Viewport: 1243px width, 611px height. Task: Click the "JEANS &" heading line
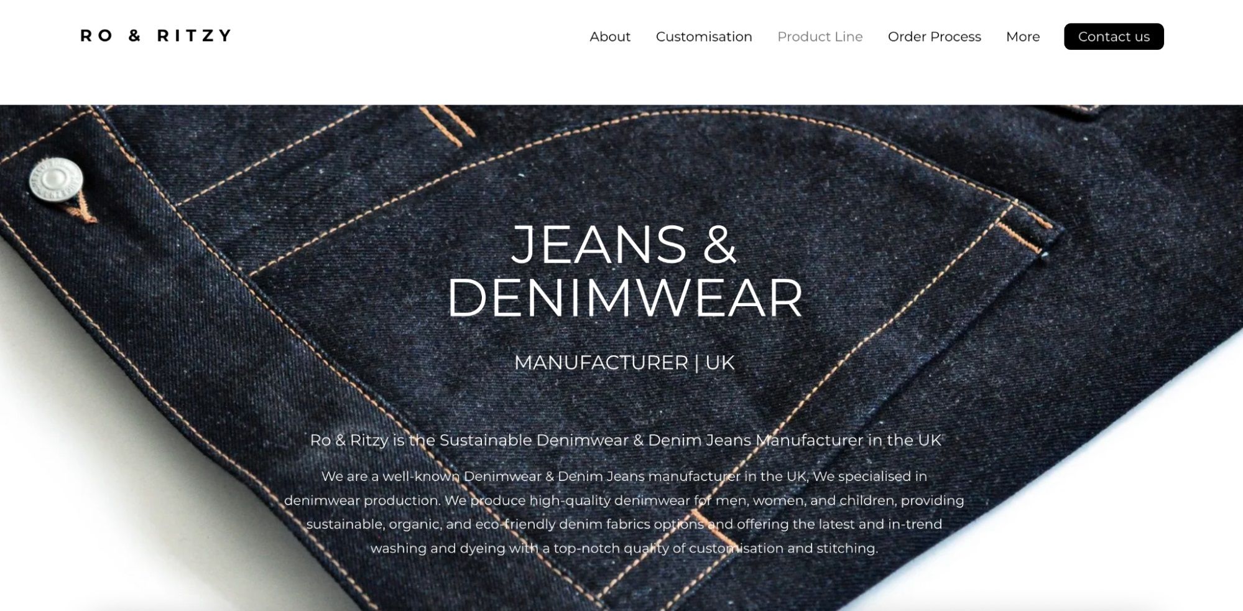[624, 245]
